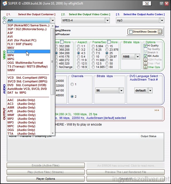The width and height of the screenshot is (171, 184).
Task: Click the M button in title bar
Action: [x=147, y=3]
